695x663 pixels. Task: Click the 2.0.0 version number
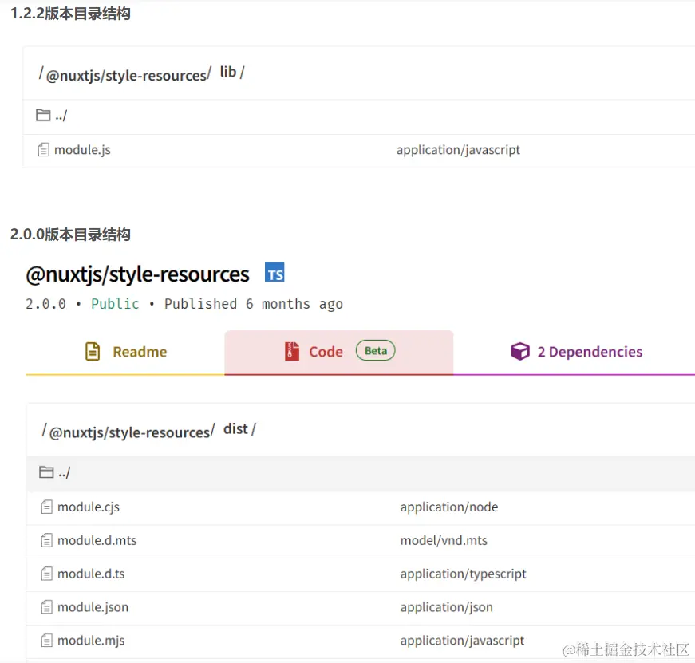[x=45, y=304]
